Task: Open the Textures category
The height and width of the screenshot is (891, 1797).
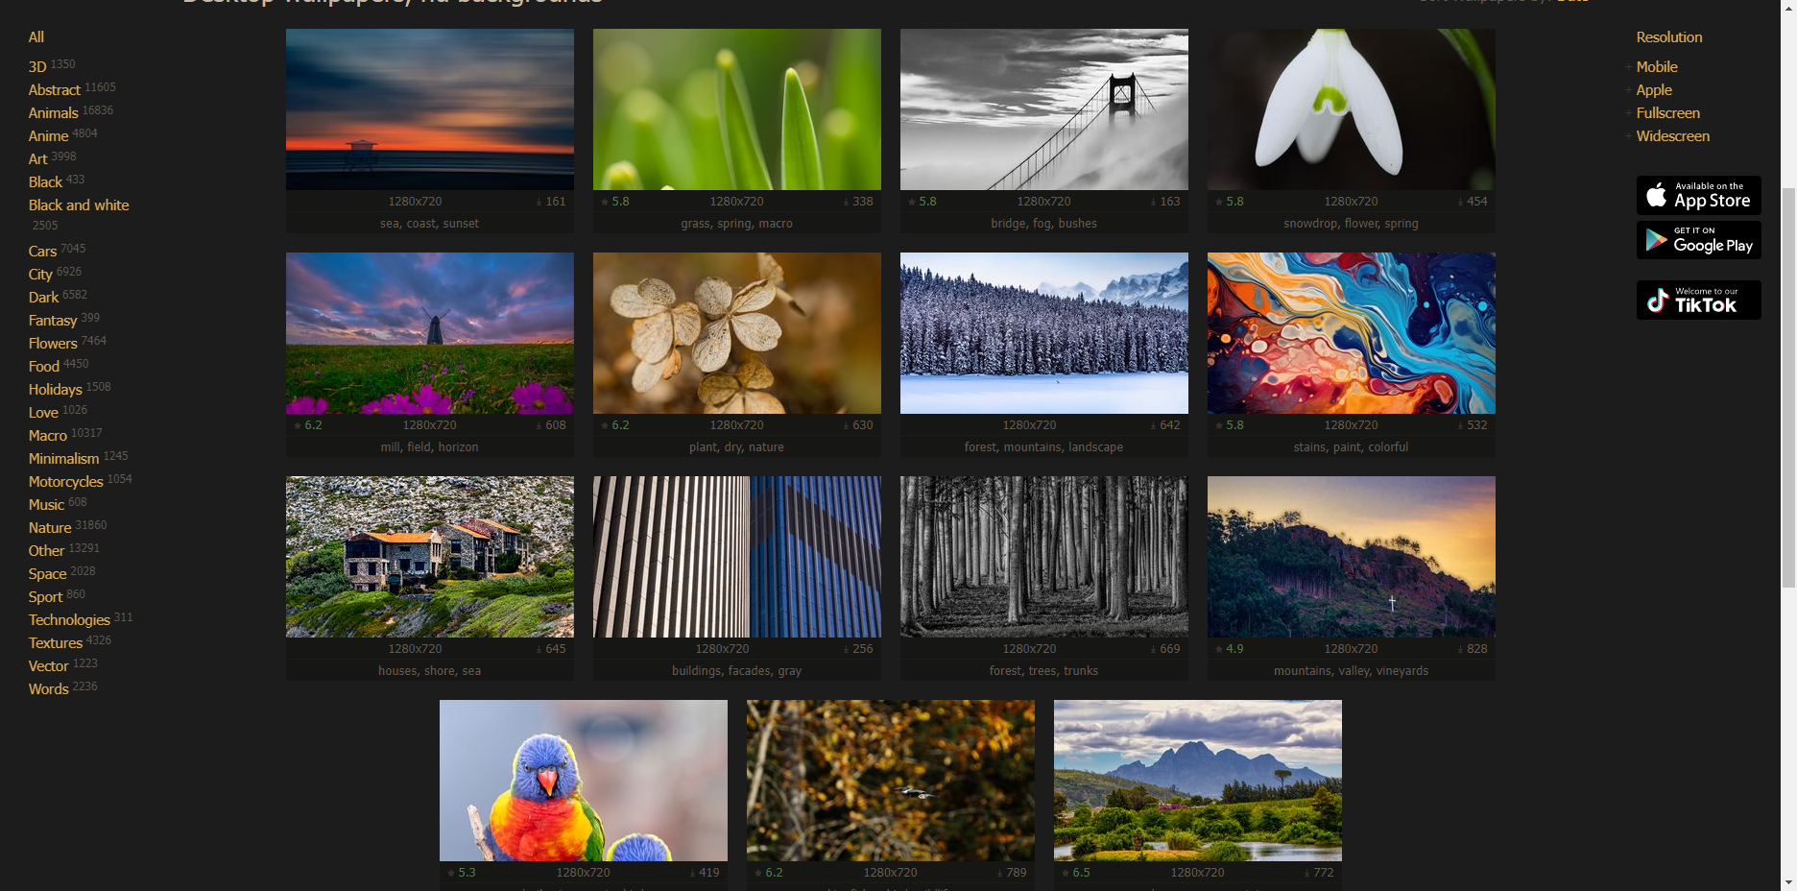Action: pos(56,643)
